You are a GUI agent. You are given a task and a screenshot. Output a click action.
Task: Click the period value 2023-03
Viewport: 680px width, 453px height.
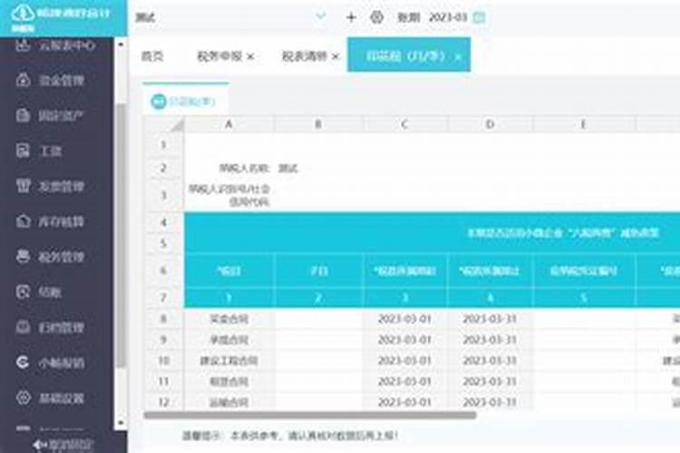click(x=448, y=17)
